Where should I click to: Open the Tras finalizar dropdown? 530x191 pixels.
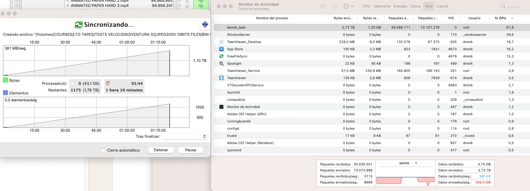(185, 136)
